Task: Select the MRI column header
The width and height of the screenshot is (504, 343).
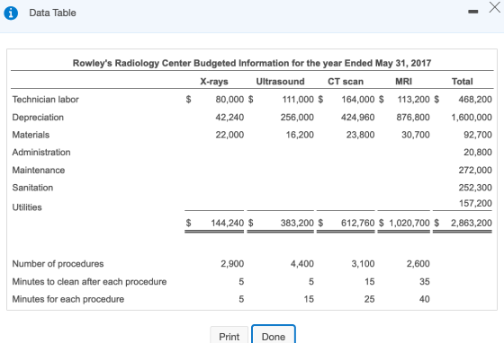Action: (x=404, y=82)
